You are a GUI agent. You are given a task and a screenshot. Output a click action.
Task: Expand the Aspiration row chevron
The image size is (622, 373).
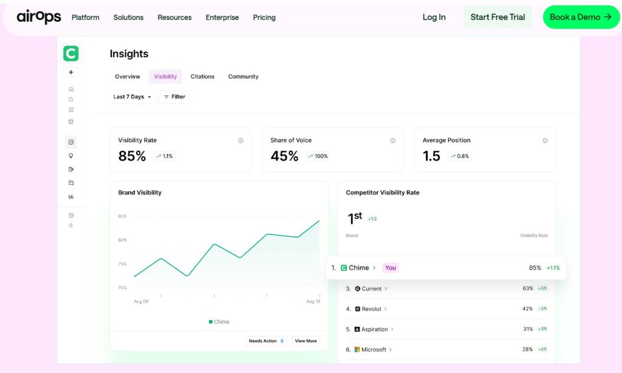pos(392,329)
